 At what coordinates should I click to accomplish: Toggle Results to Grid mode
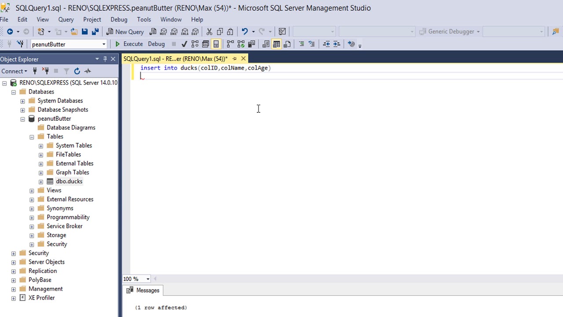[276, 44]
